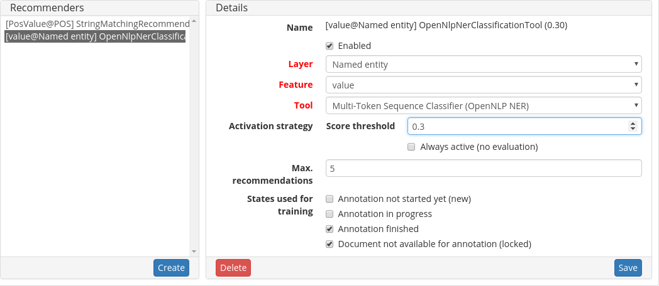Toggle Document not available for annotation (locked)
This screenshot has width=659, height=286.
pyautogui.click(x=329, y=244)
